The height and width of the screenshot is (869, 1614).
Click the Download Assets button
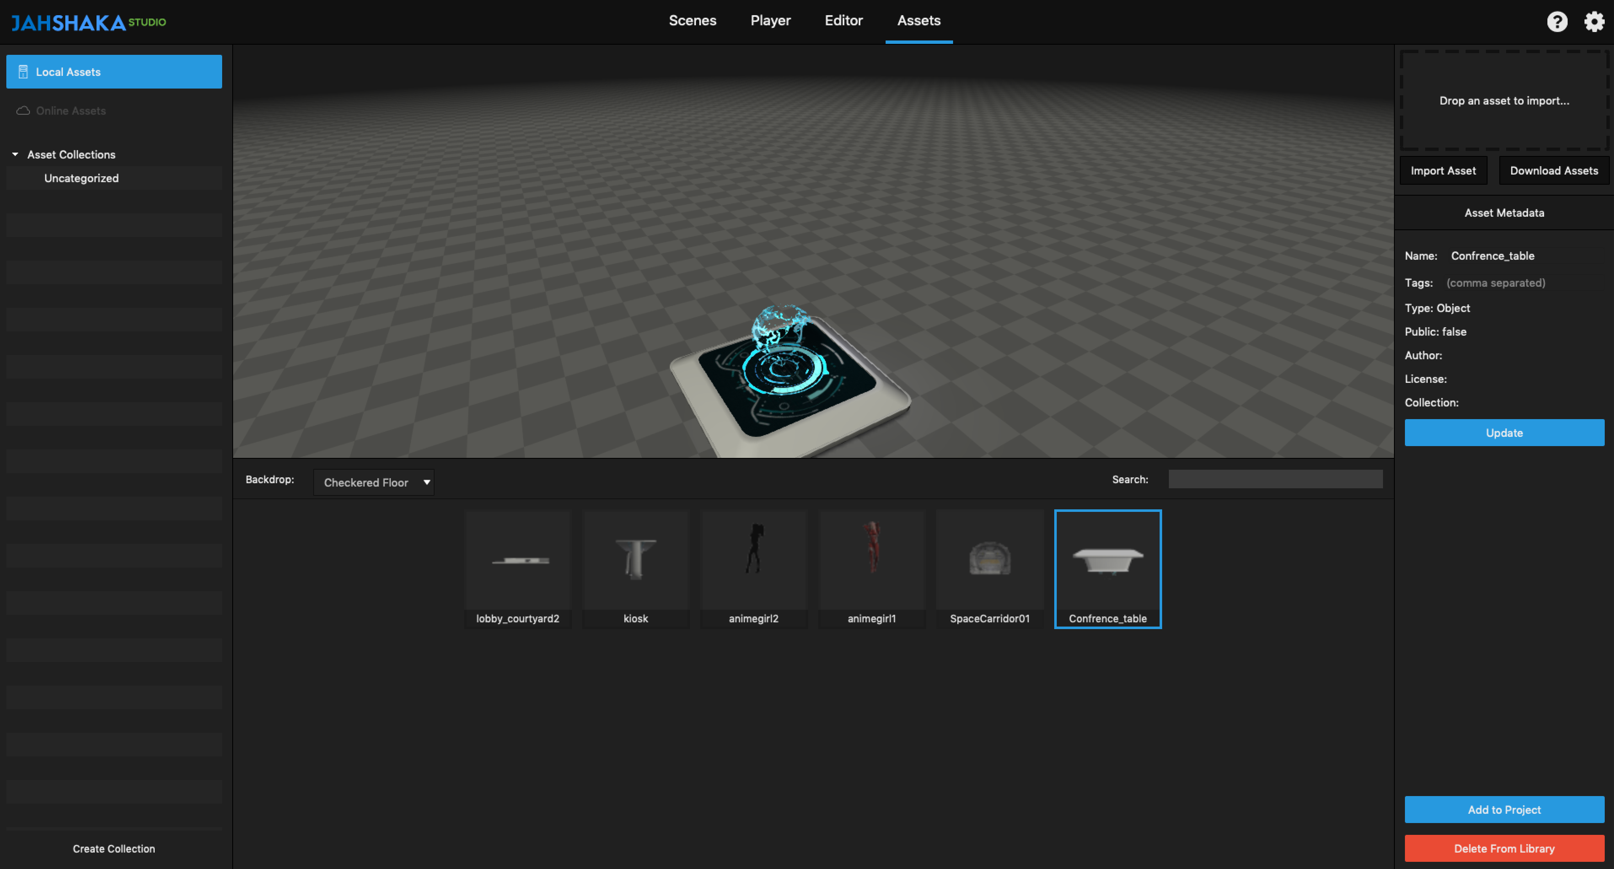tap(1554, 171)
